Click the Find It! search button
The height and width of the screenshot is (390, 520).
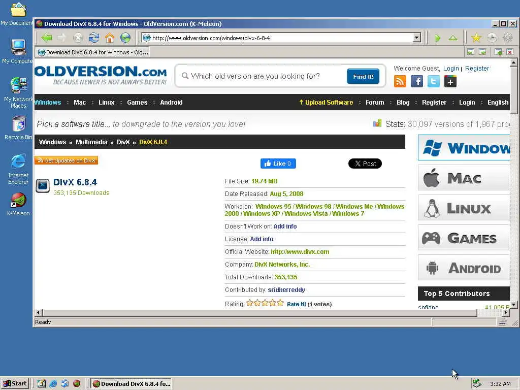pos(363,77)
